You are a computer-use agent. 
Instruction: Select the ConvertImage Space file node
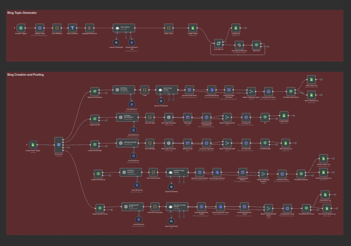211,90
